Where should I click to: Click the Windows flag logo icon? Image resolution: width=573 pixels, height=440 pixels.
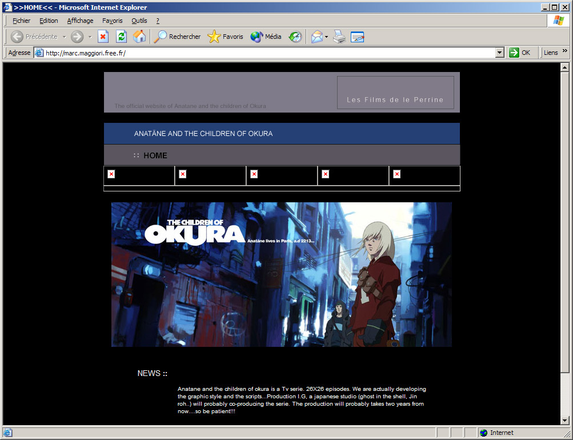[x=558, y=21]
